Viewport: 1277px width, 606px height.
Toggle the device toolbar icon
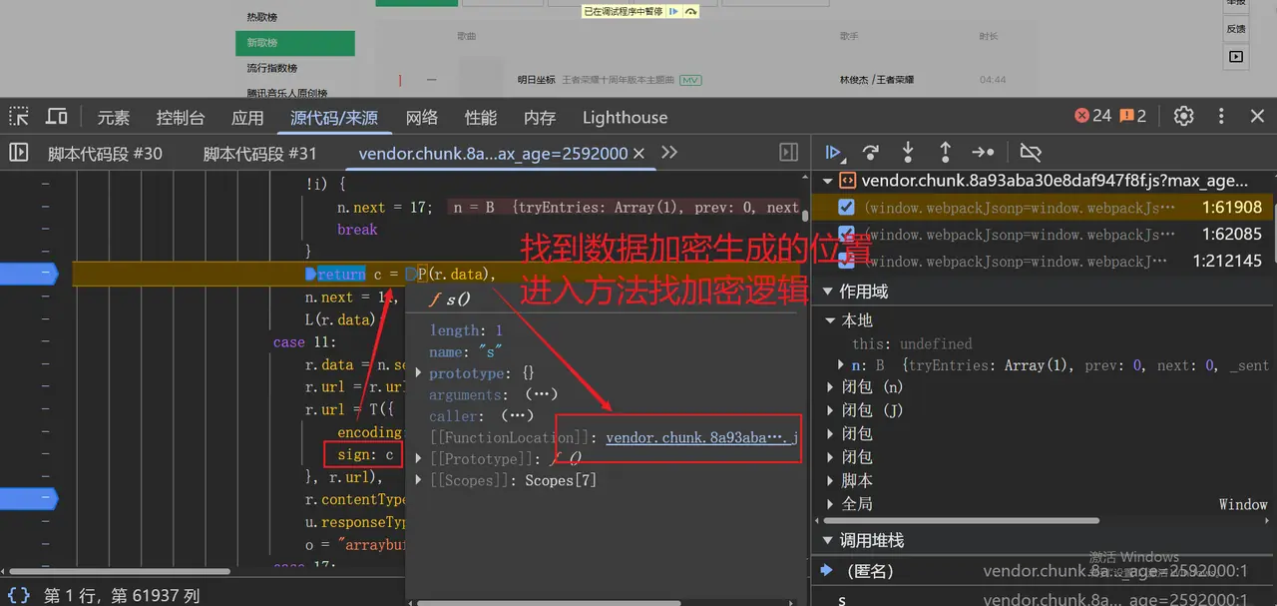click(57, 117)
